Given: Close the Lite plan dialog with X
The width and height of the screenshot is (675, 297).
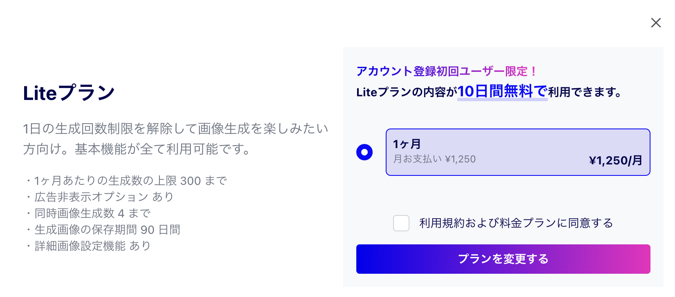Looking at the screenshot, I should [656, 23].
